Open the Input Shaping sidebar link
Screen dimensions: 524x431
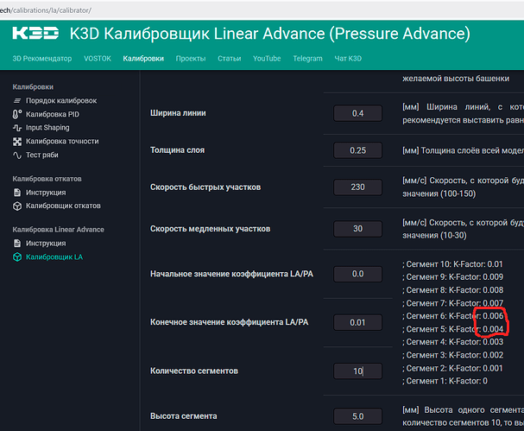pos(47,128)
